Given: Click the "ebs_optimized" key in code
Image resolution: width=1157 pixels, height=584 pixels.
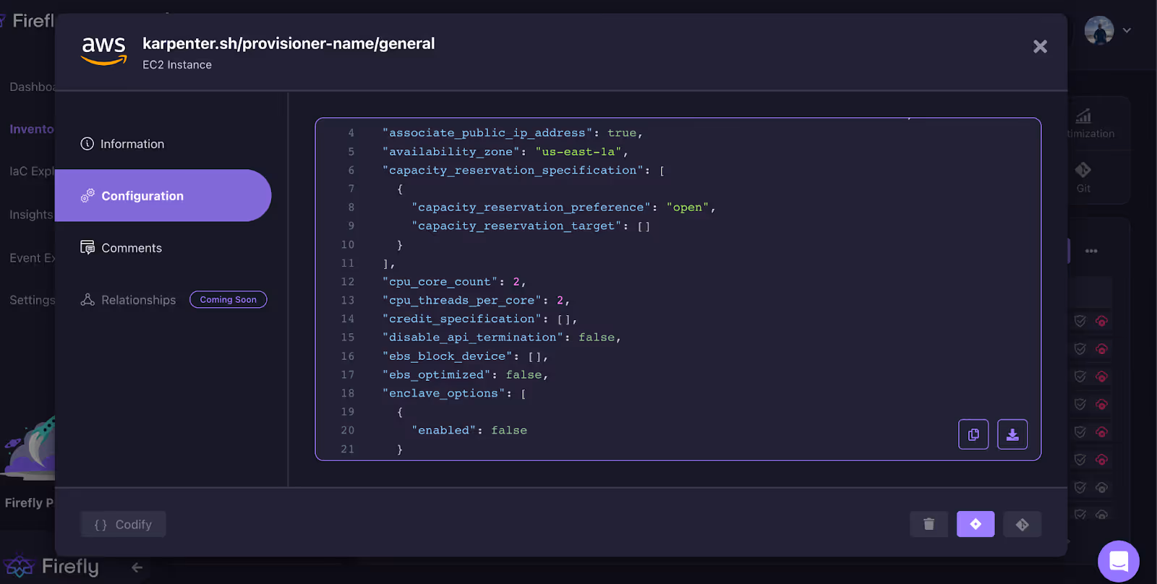Looking at the screenshot, I should tap(436, 374).
